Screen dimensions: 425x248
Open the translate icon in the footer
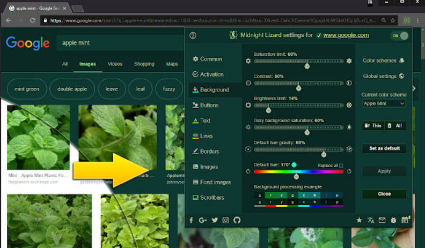(x=371, y=220)
